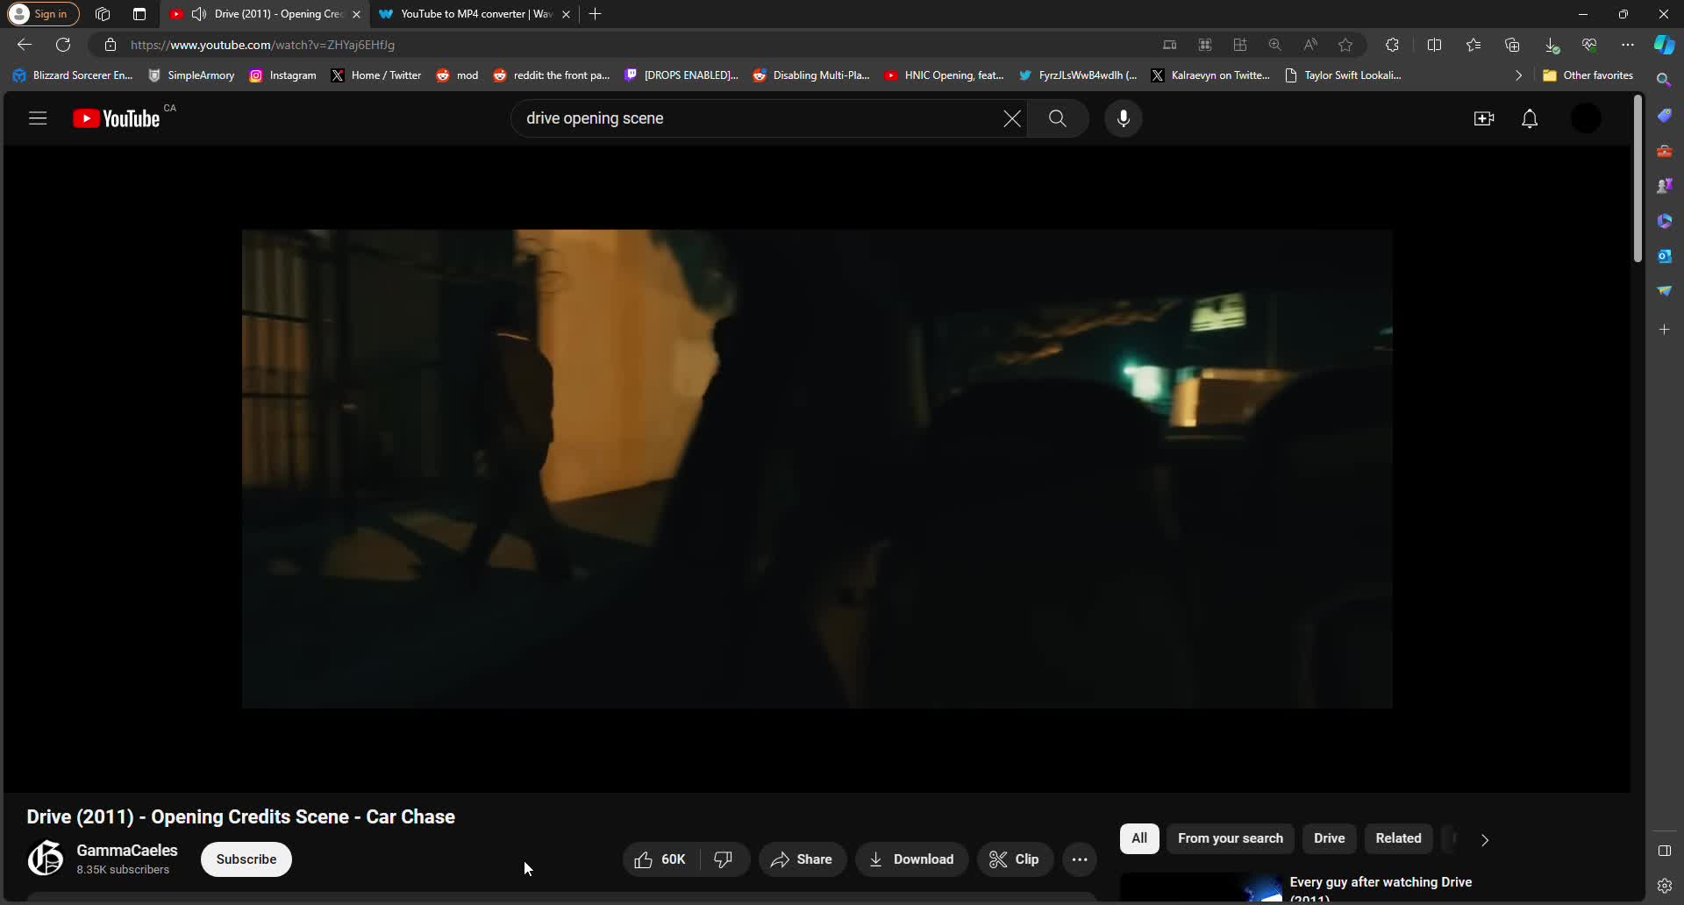
Task: Open the Create video icon
Action: pyautogui.click(x=1484, y=118)
